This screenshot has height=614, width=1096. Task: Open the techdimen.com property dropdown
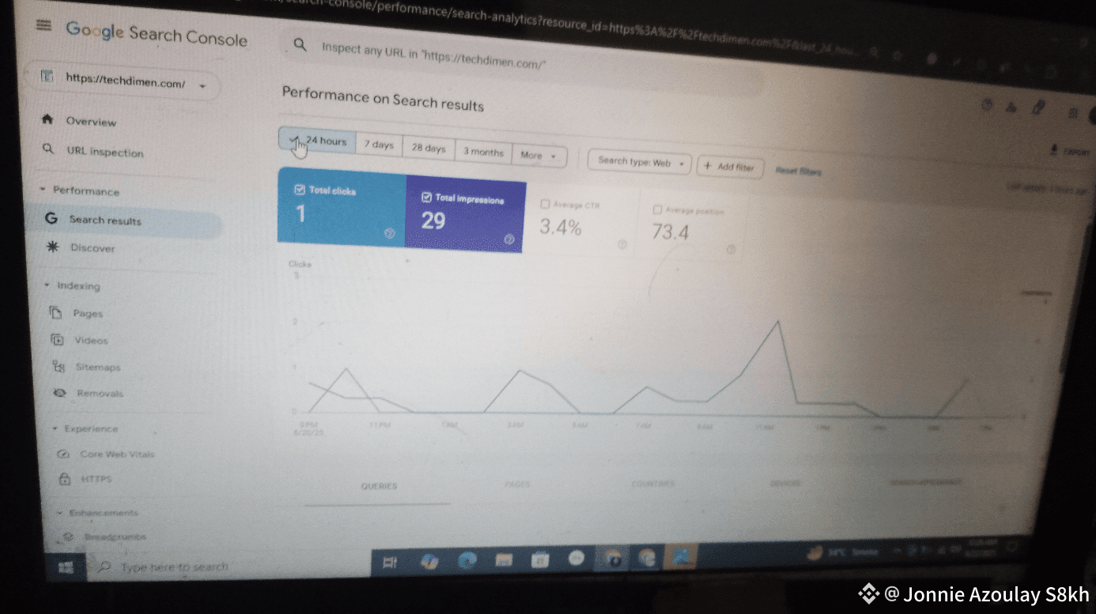tap(203, 85)
